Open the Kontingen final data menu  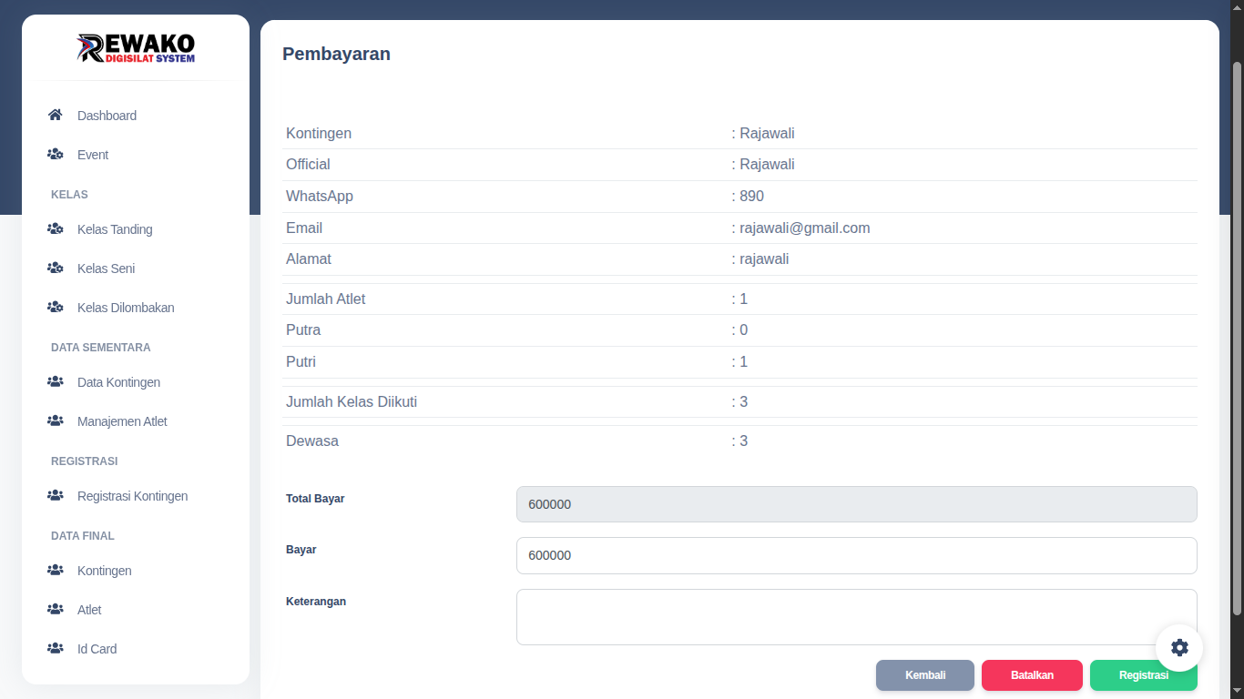point(105,571)
